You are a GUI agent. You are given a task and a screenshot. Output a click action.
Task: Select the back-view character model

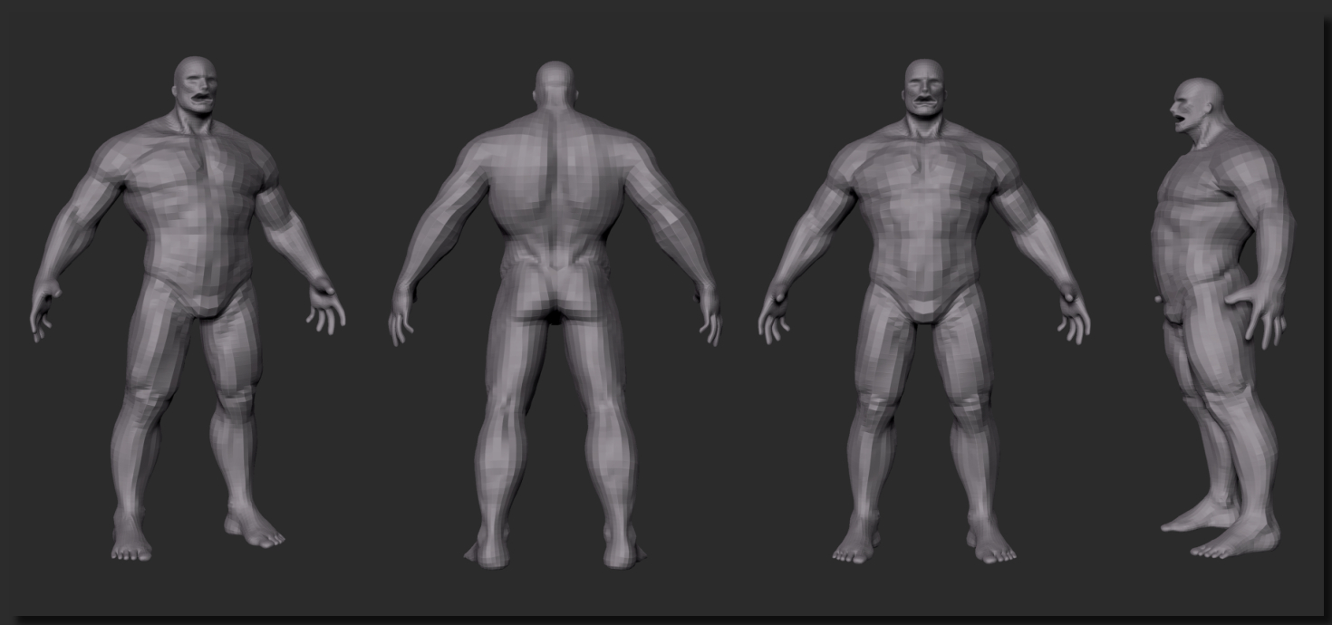555,314
